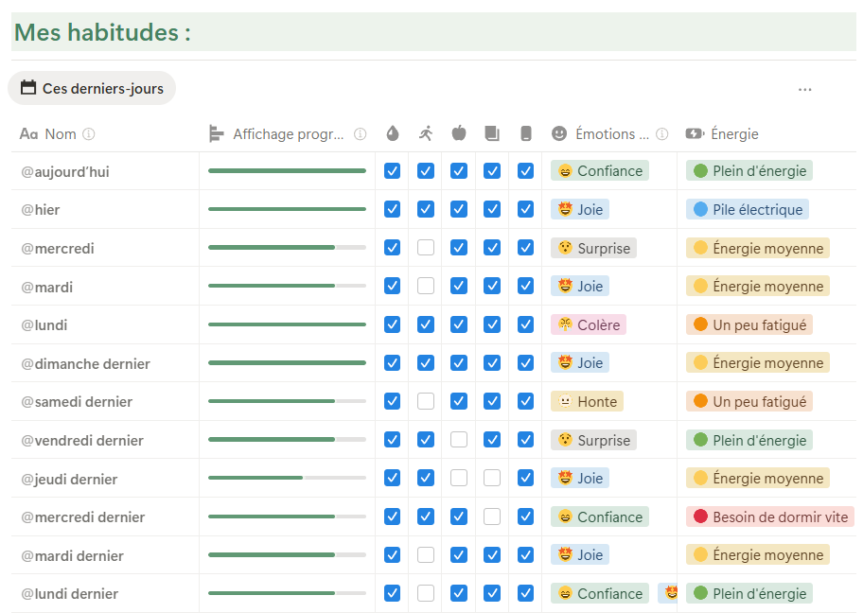Uncheck phone checkbox for @hier
Screen dimensions: 863x613
tap(525, 209)
